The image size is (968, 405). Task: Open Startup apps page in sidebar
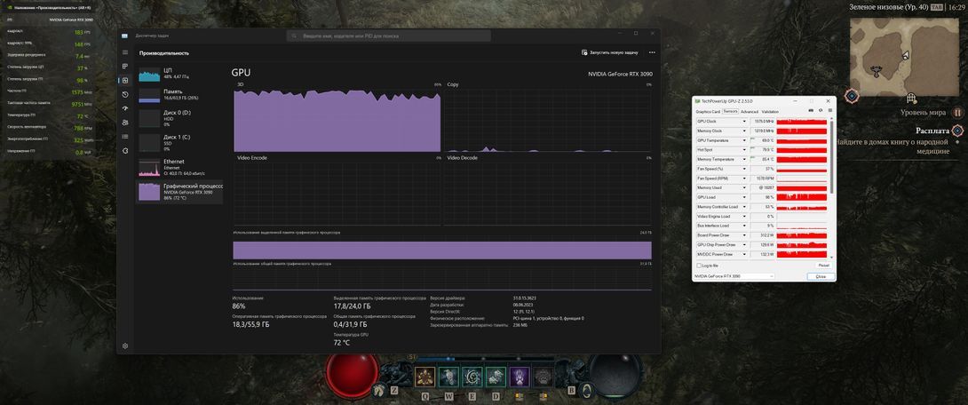click(x=125, y=108)
